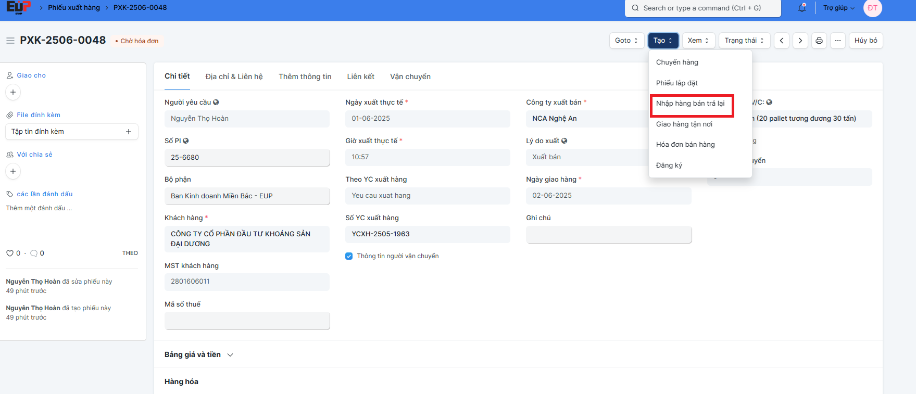Open the three-dots more options menu
Image resolution: width=916 pixels, height=394 pixels.
(838, 41)
